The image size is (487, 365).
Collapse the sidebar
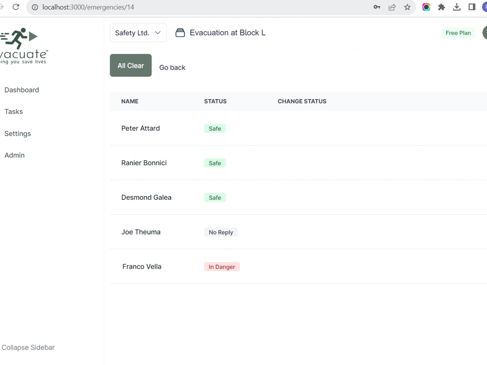[28, 347]
